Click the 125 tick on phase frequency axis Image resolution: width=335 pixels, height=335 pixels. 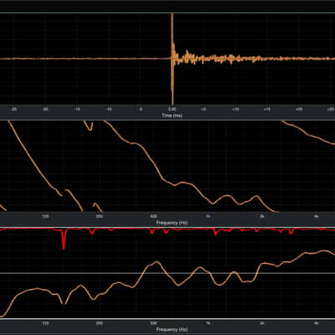click(45, 216)
